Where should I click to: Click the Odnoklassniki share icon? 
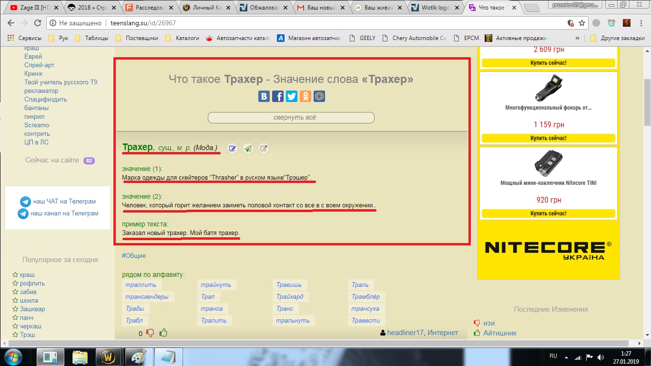pos(305,96)
